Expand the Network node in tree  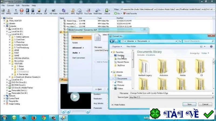tap(4, 96)
